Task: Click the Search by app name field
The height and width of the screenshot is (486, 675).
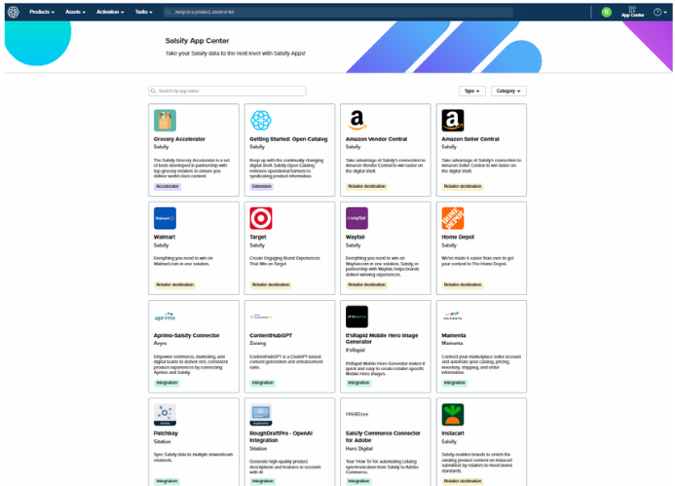Action: 228,91
